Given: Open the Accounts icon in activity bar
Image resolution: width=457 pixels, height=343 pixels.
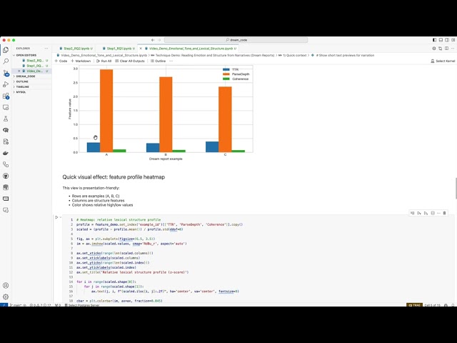Looking at the screenshot, I should [6, 285].
